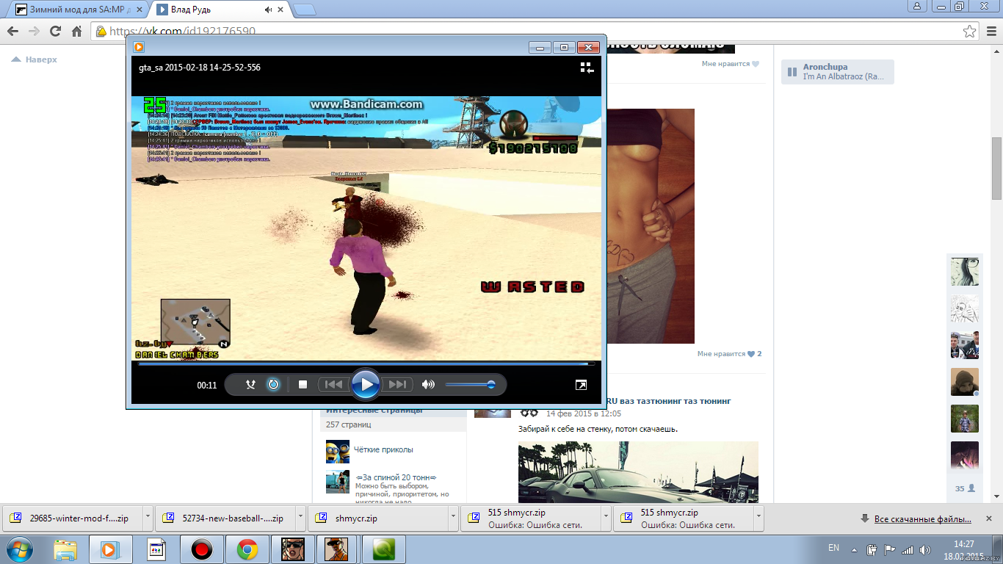Image resolution: width=1003 pixels, height=564 pixels.
Task: Open the Чёткие приколы minion avatar
Action: (338, 452)
